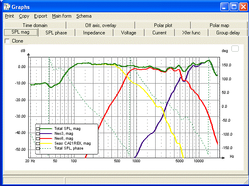
Task: Click the 'Neo3, mag' legend label
Action: click(63, 134)
